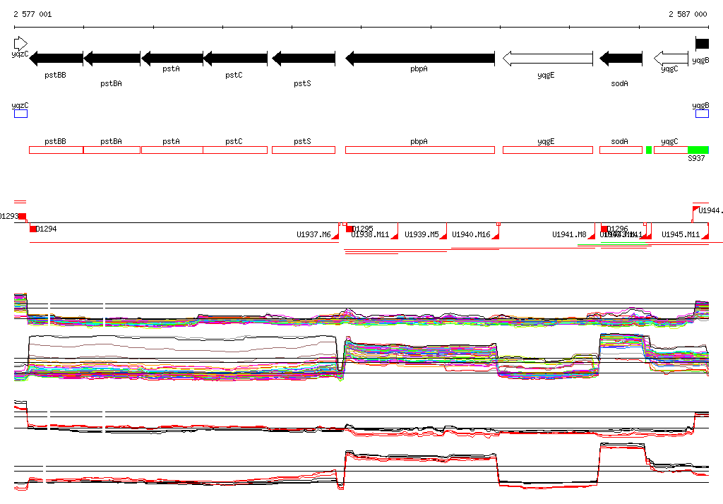Click the red D1296 marker square
723x504 pixels.
pyautogui.click(x=604, y=229)
